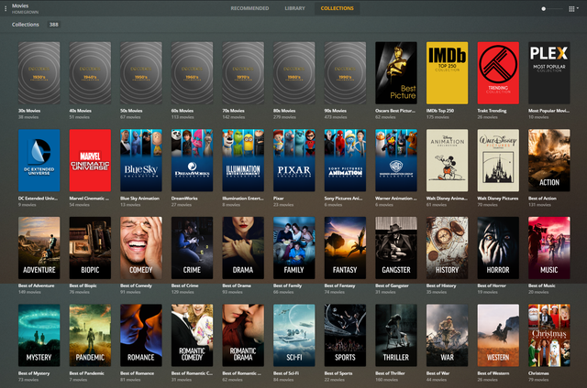The image size is (587, 388).
Task: Open the Blue Sky Animation poster
Action: (141, 160)
